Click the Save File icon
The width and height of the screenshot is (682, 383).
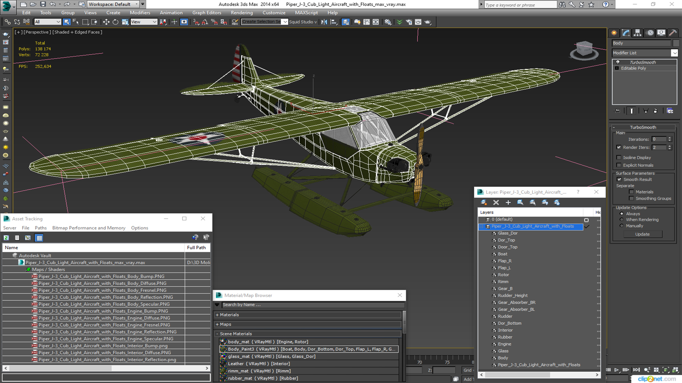coord(43,4)
